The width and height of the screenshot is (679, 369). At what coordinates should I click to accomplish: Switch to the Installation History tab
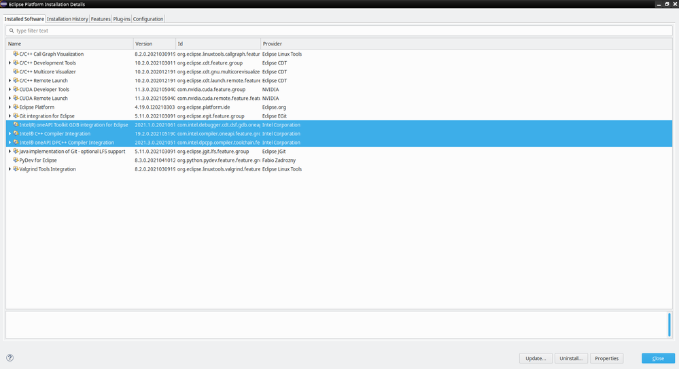pyautogui.click(x=67, y=19)
